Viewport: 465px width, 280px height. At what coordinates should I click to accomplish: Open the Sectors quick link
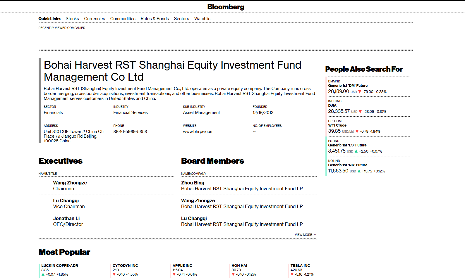[181, 19]
